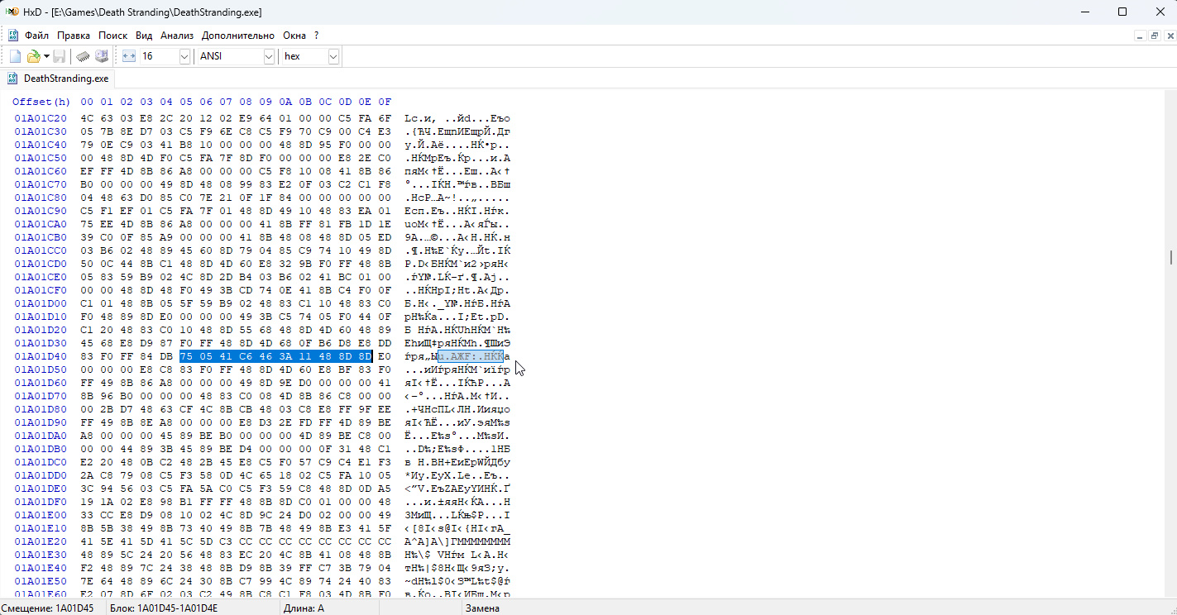1177x615 pixels.
Task: Open the ? help menu
Action: point(316,36)
